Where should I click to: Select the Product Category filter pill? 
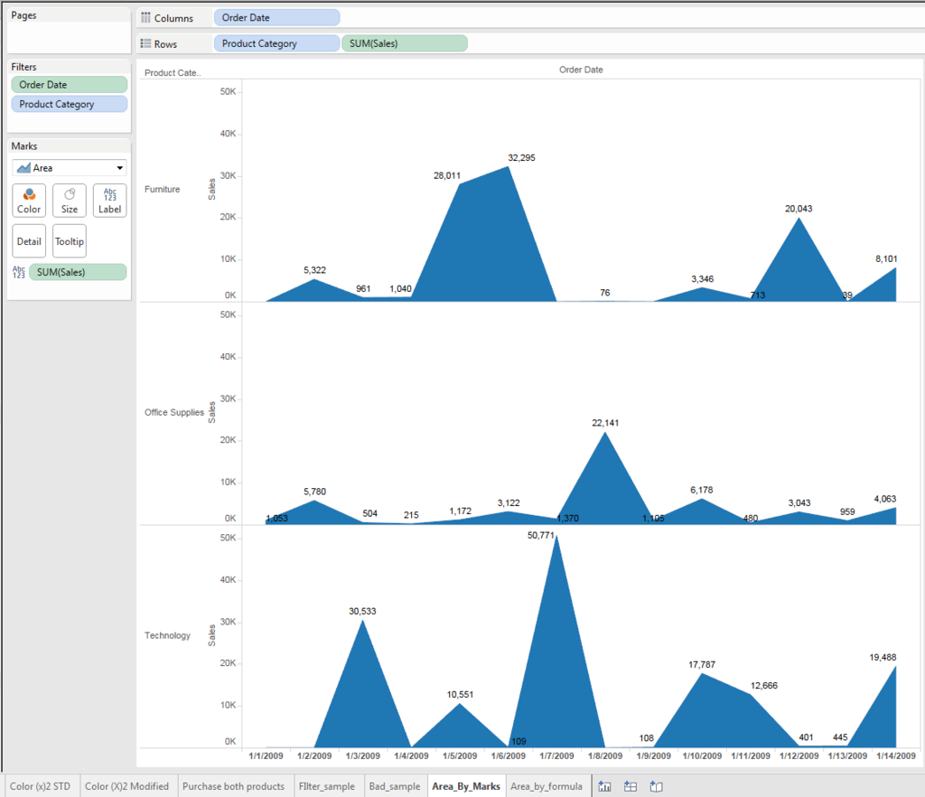pos(69,105)
